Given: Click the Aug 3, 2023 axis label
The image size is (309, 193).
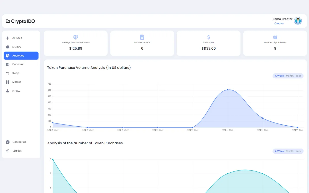Looking at the screenshot, I should point(88,130).
